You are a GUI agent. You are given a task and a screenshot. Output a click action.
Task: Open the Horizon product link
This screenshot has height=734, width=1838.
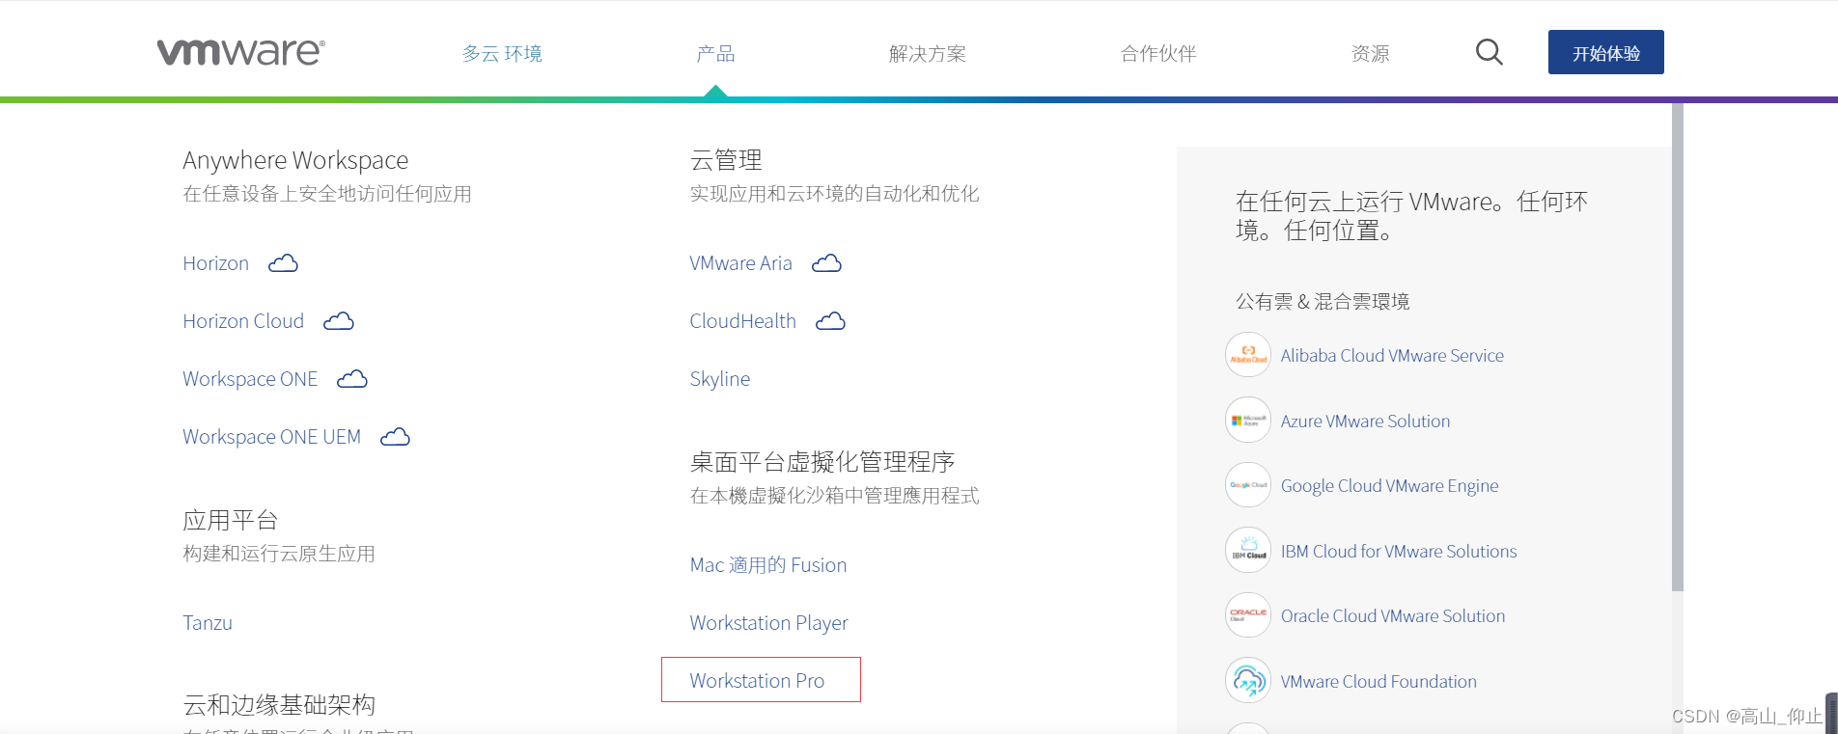tap(216, 263)
